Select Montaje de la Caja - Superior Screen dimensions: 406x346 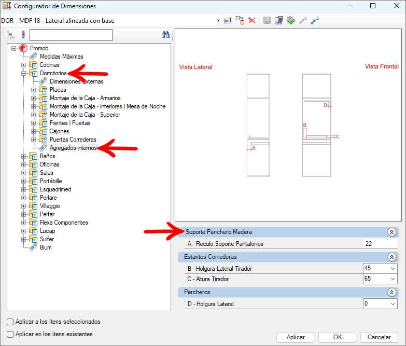(85, 115)
